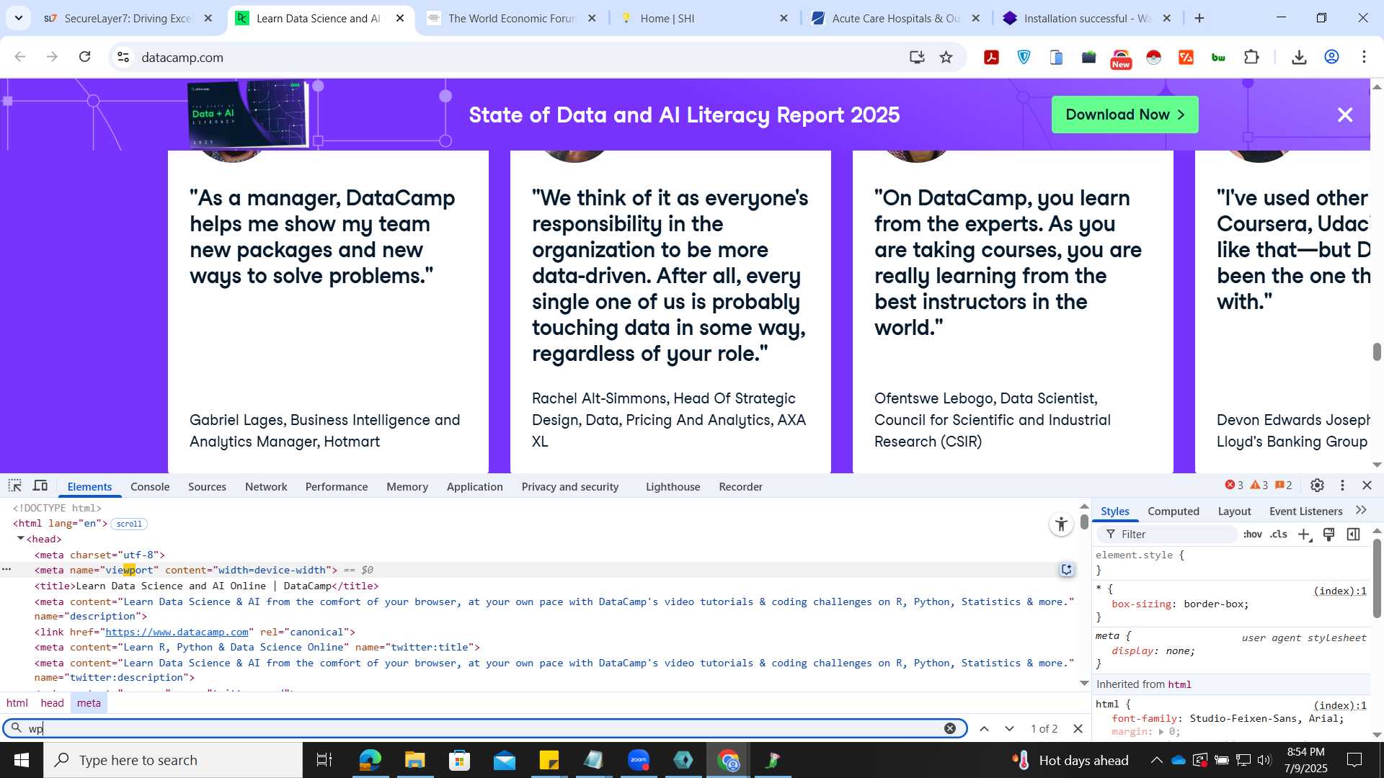1384x778 pixels.
Task: Open the Network tab
Action: click(266, 487)
